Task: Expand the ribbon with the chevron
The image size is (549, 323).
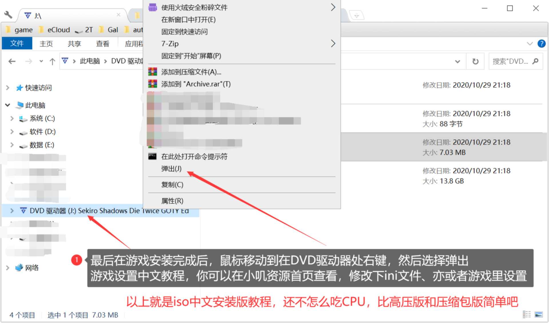Action: 530,44
